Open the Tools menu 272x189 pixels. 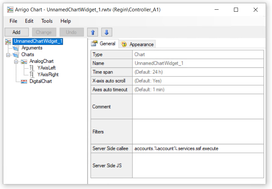[47, 21]
